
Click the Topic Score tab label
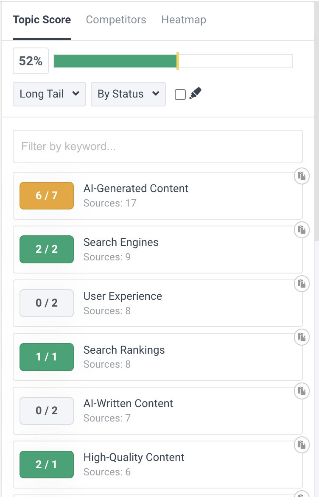(42, 20)
